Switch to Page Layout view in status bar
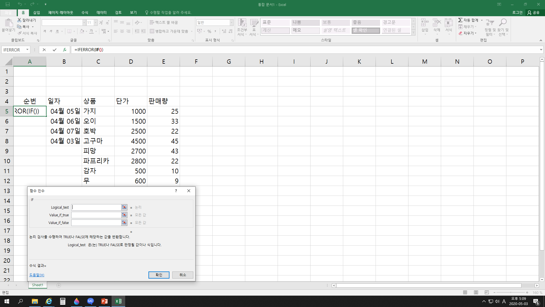The image size is (545, 307). [476, 293]
